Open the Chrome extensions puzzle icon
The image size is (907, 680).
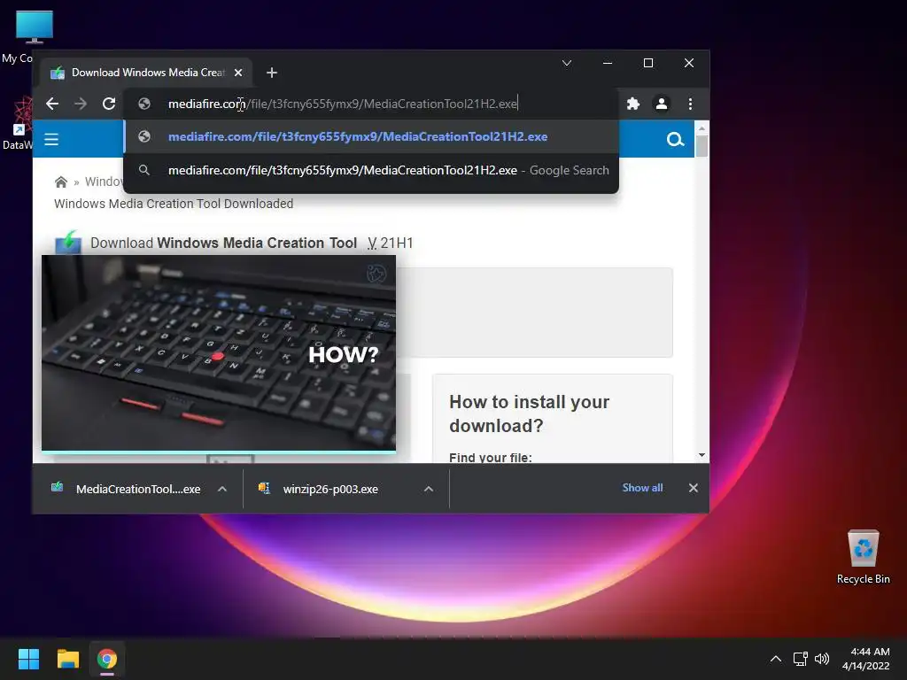(x=633, y=104)
